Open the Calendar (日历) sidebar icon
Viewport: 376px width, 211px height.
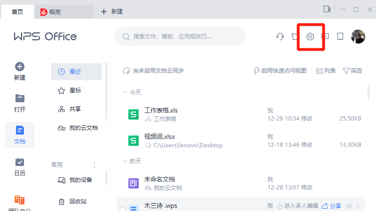(20, 162)
